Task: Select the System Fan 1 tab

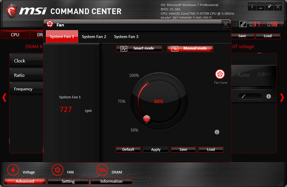Action: point(62,36)
